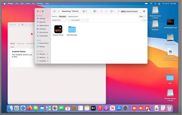Image resolution: width=182 pixels, height=115 pixels.
Task: Select This Mac search scope
Action: [62, 16]
